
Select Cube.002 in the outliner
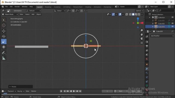[161, 24]
